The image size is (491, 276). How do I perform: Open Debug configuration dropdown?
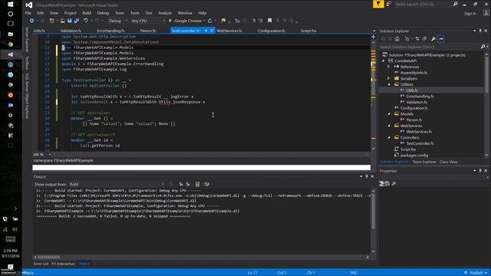tap(117, 21)
